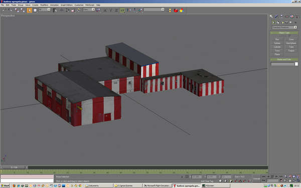Click the Sphere primitive button
The height and width of the screenshot is (188, 301).
tap(277, 43)
